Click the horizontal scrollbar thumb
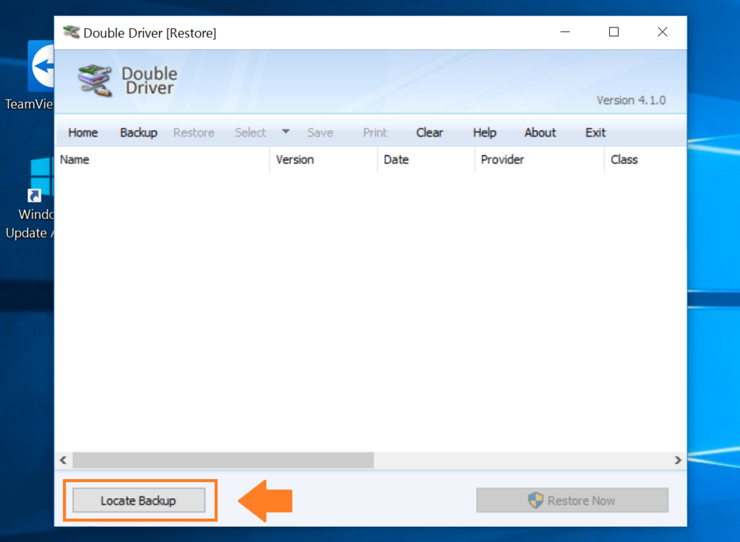The height and width of the screenshot is (542, 740). tap(223, 460)
